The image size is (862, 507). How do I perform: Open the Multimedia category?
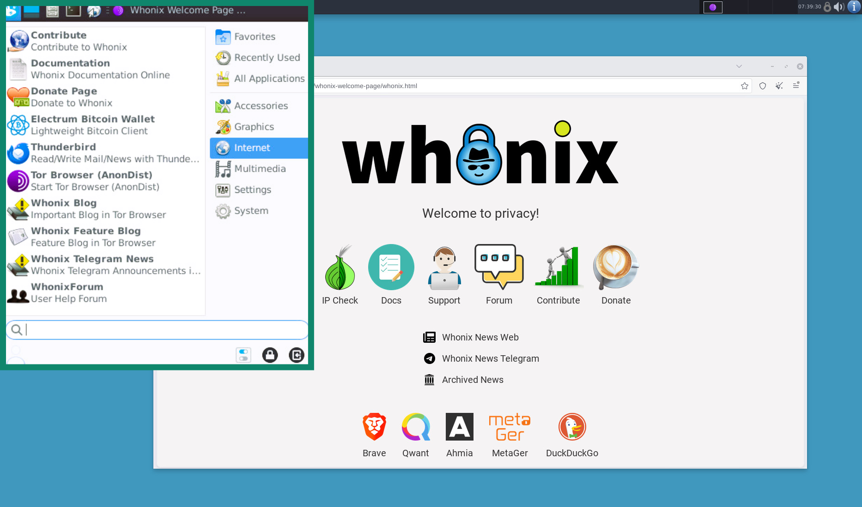[x=260, y=168]
